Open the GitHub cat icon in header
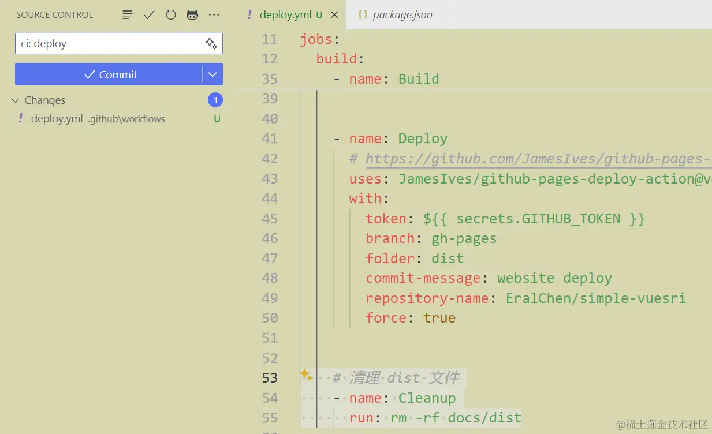Viewport: 712px width, 434px height. [192, 15]
